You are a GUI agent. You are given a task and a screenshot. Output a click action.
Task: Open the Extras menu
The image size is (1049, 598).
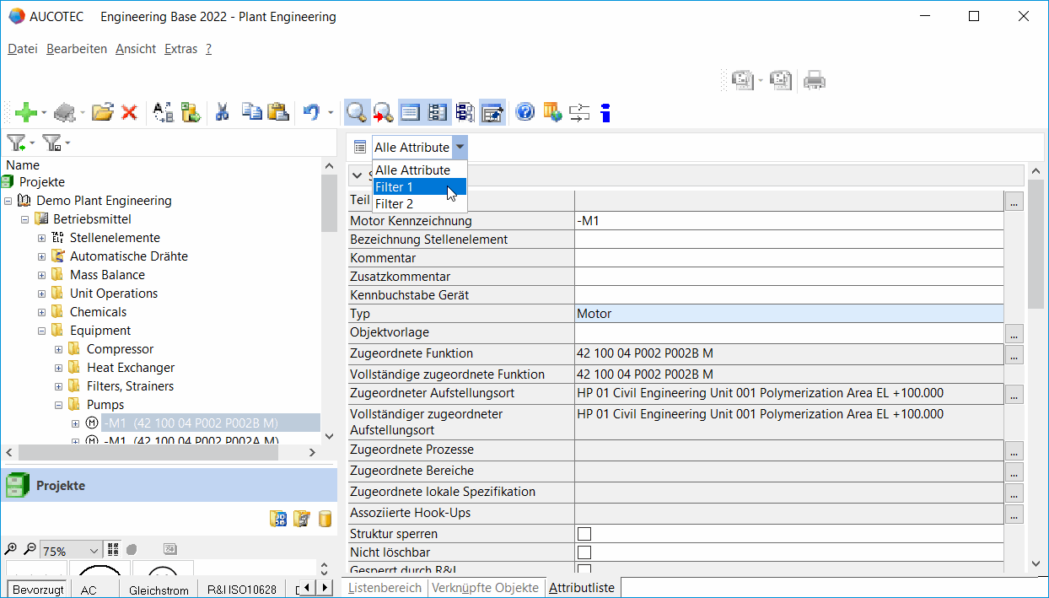point(180,49)
